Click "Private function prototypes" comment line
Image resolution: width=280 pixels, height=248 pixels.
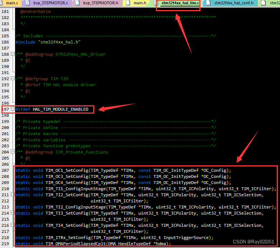[116, 146]
